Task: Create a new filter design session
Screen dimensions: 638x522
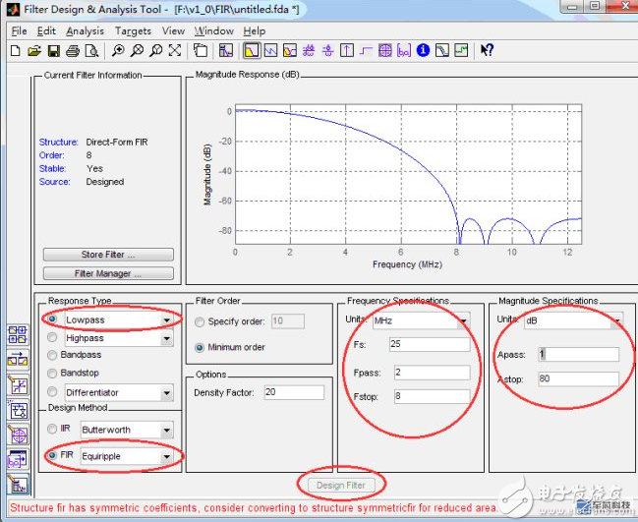Action: tap(15, 51)
